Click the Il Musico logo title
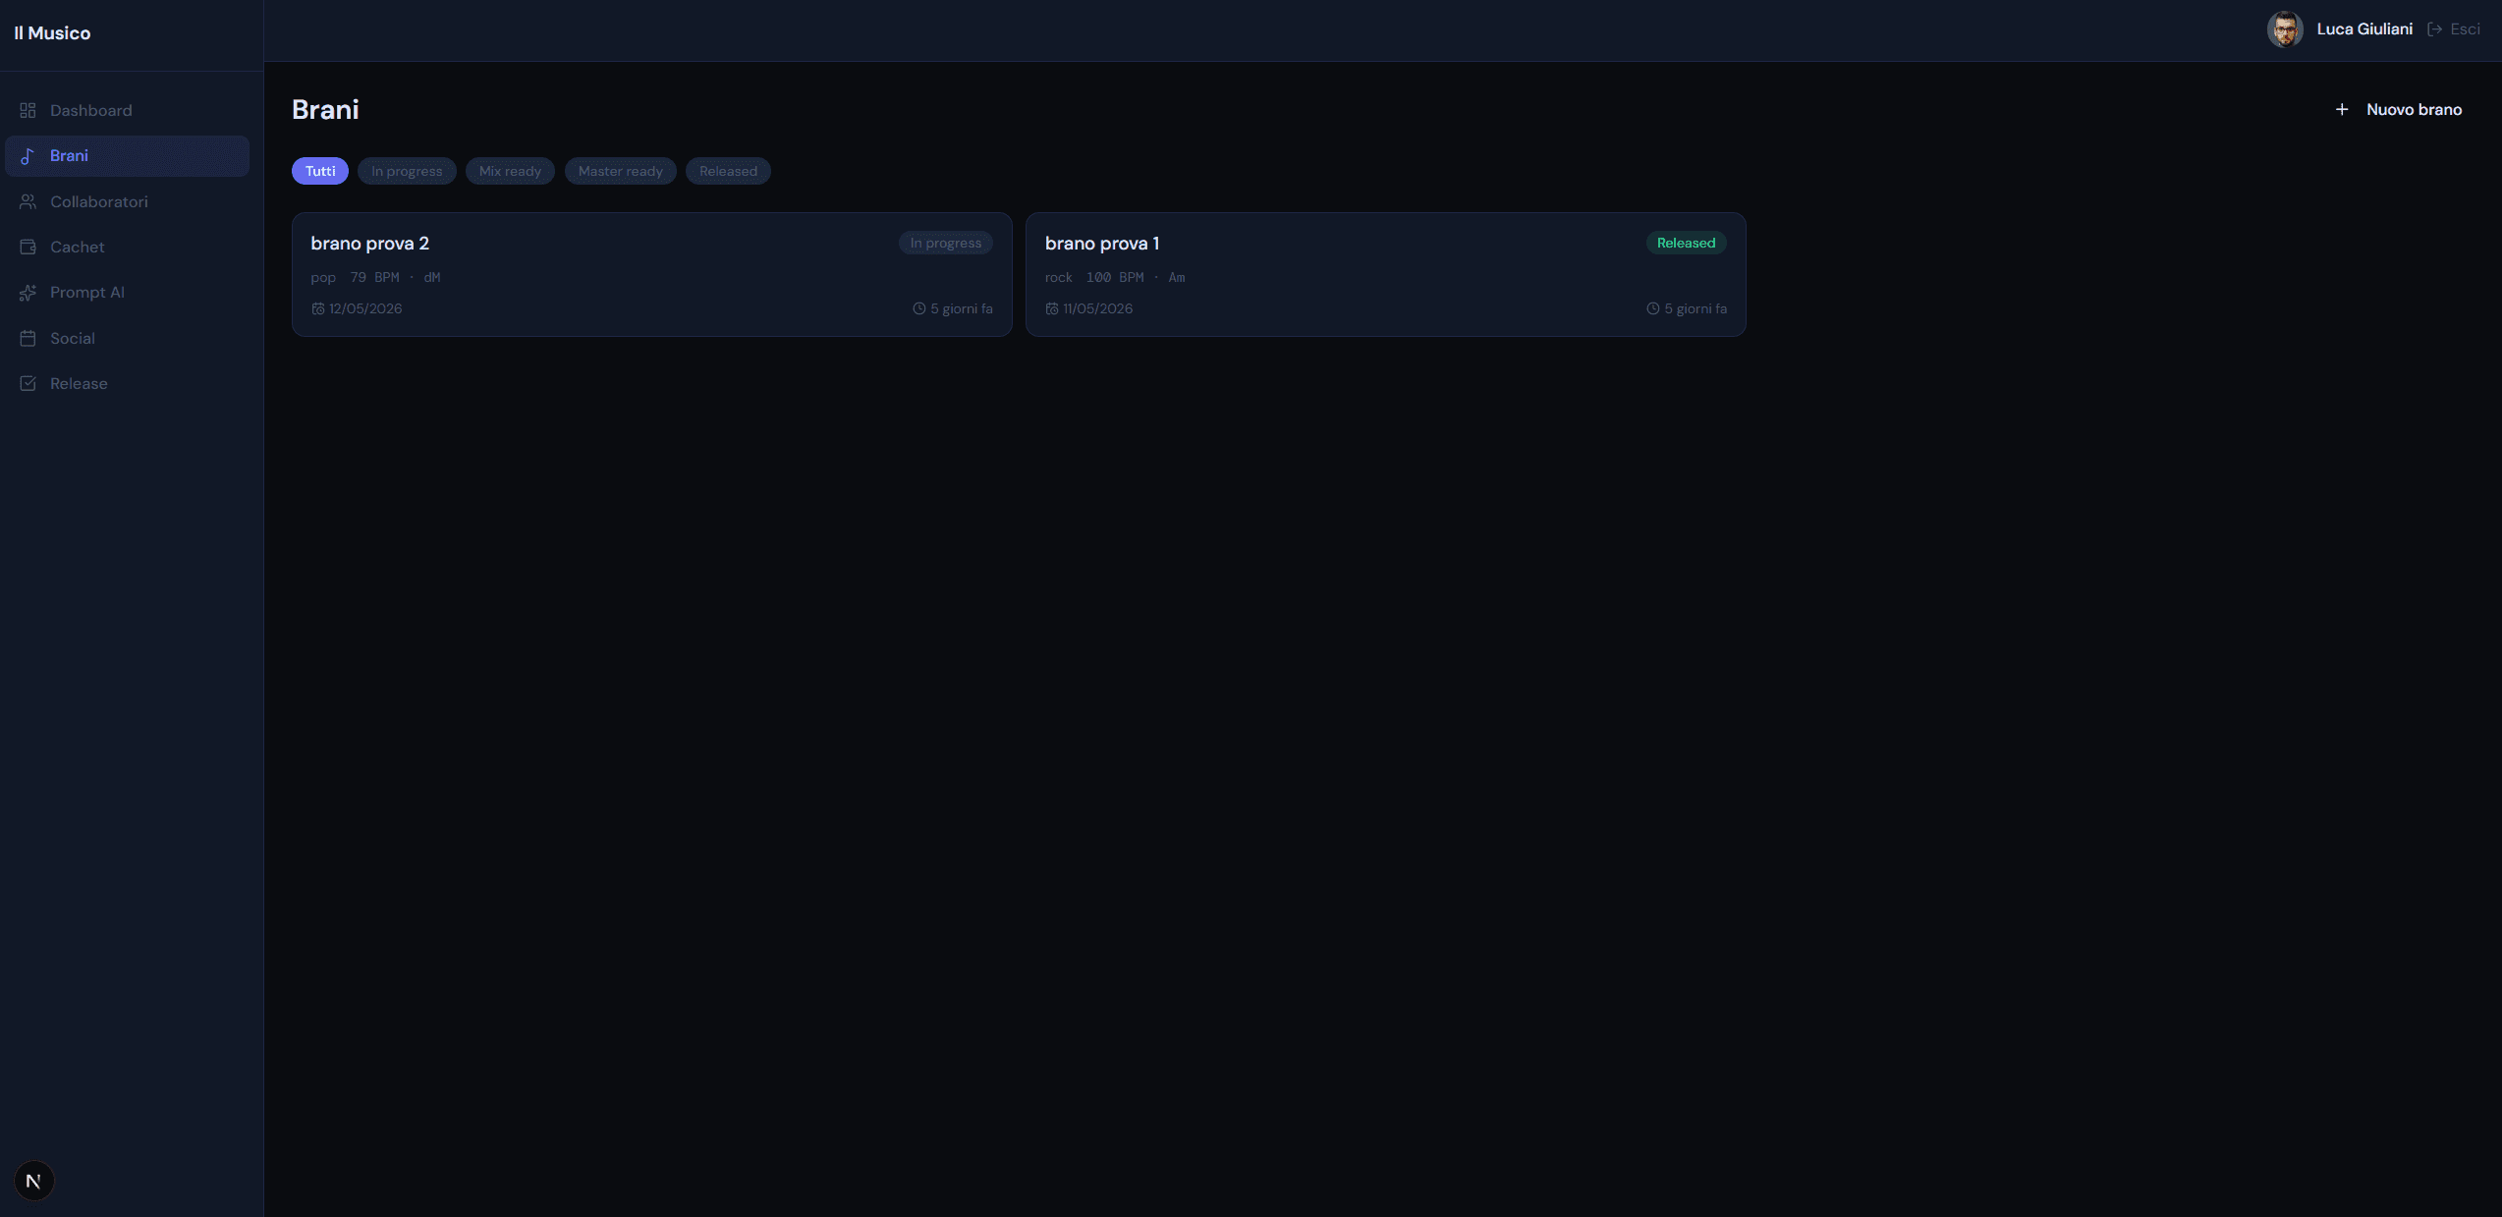The image size is (2502, 1217). tap(52, 33)
